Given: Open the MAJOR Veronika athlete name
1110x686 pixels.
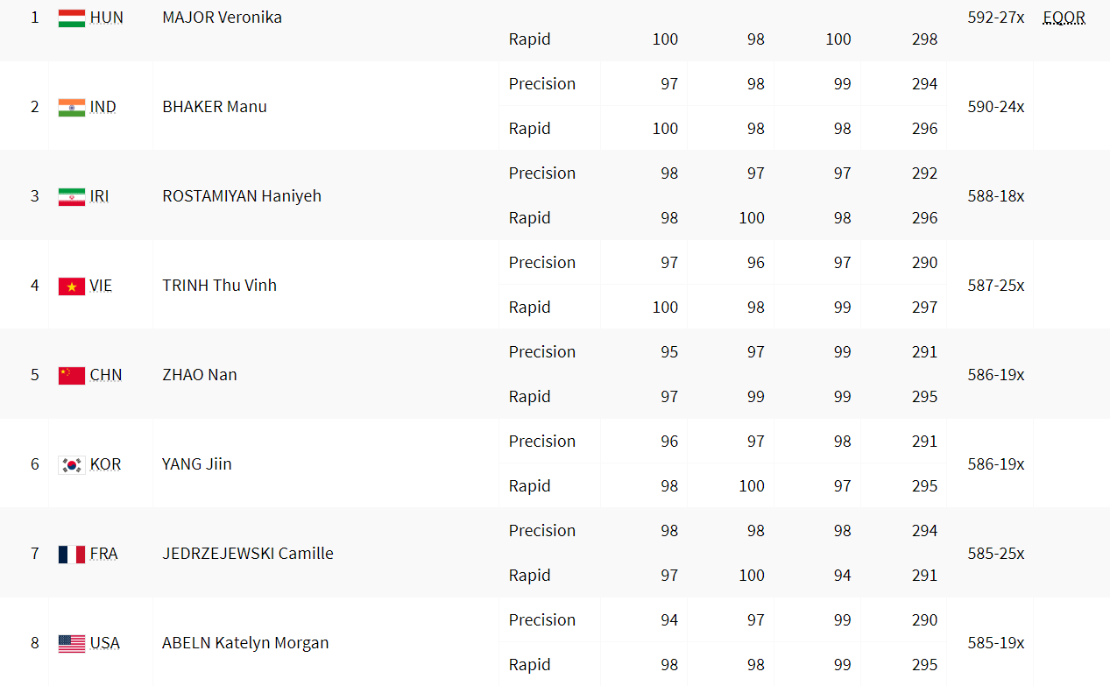Looking at the screenshot, I should click(222, 18).
